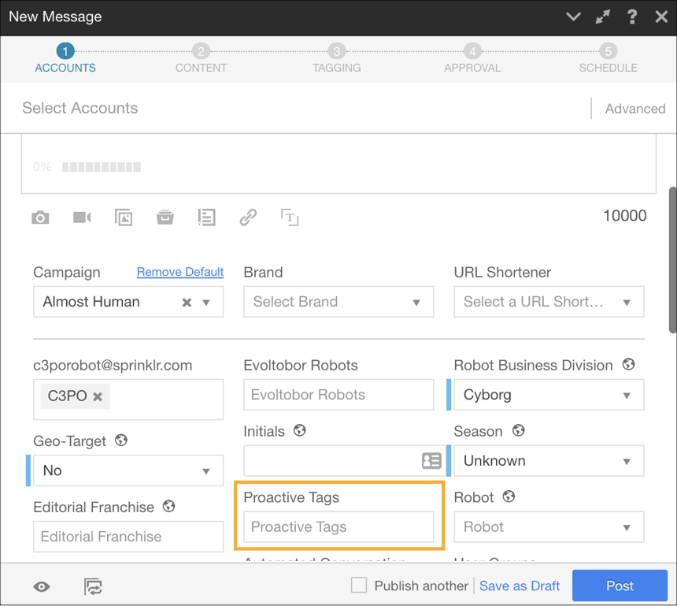
Task: Open the Campaign dropdown arrow
Action: point(206,302)
